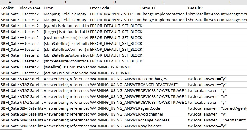Screen dimensions: 247x130
Task: Select column B header
Action: coord(30,2)
